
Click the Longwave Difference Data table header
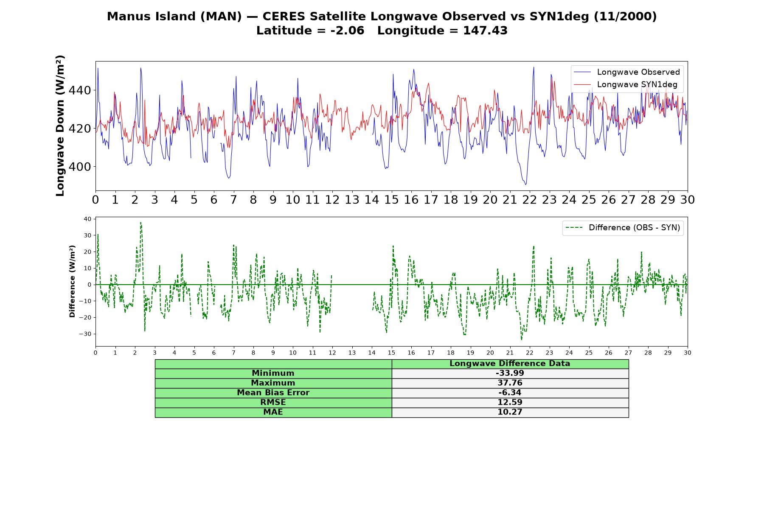point(510,364)
